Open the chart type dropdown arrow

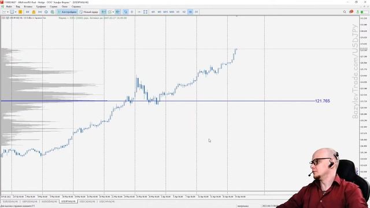(x=113, y=12)
